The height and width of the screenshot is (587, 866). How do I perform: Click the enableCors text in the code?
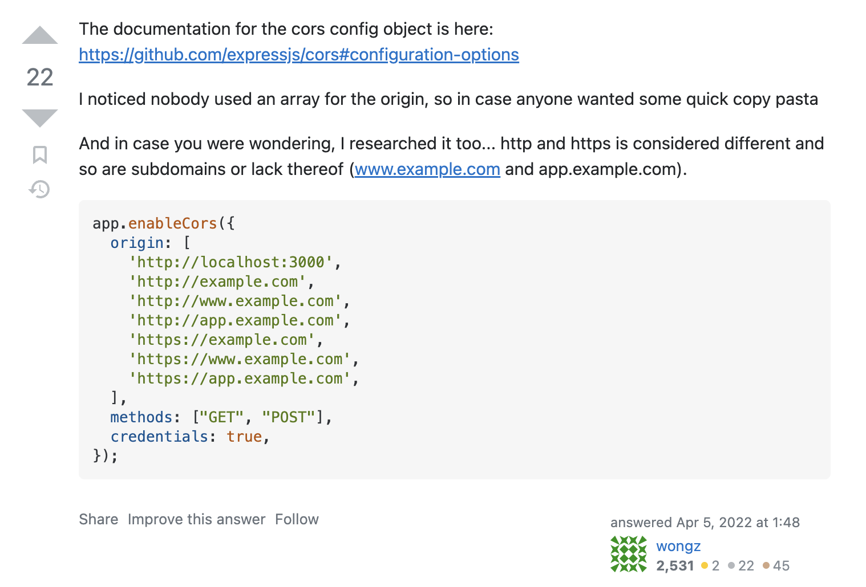[173, 223]
